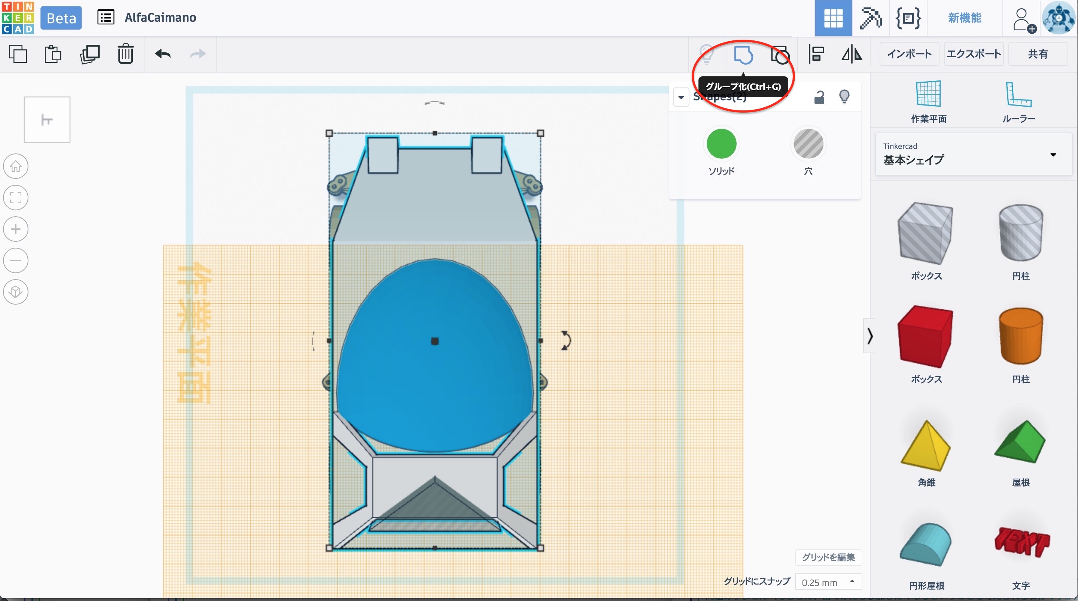This screenshot has width=1078, height=601.
Task: Select the Mirror flip tool
Action: 852,54
